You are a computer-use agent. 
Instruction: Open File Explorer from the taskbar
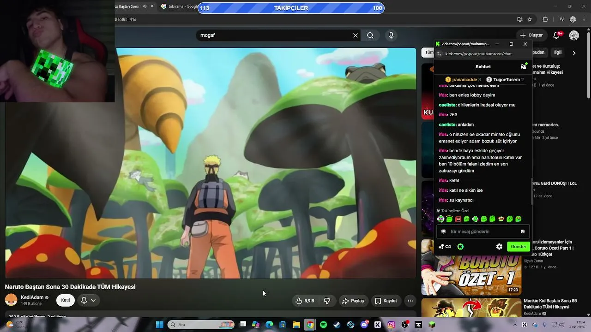(x=296, y=325)
